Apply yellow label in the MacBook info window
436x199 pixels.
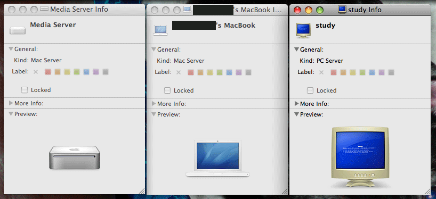coord(210,72)
